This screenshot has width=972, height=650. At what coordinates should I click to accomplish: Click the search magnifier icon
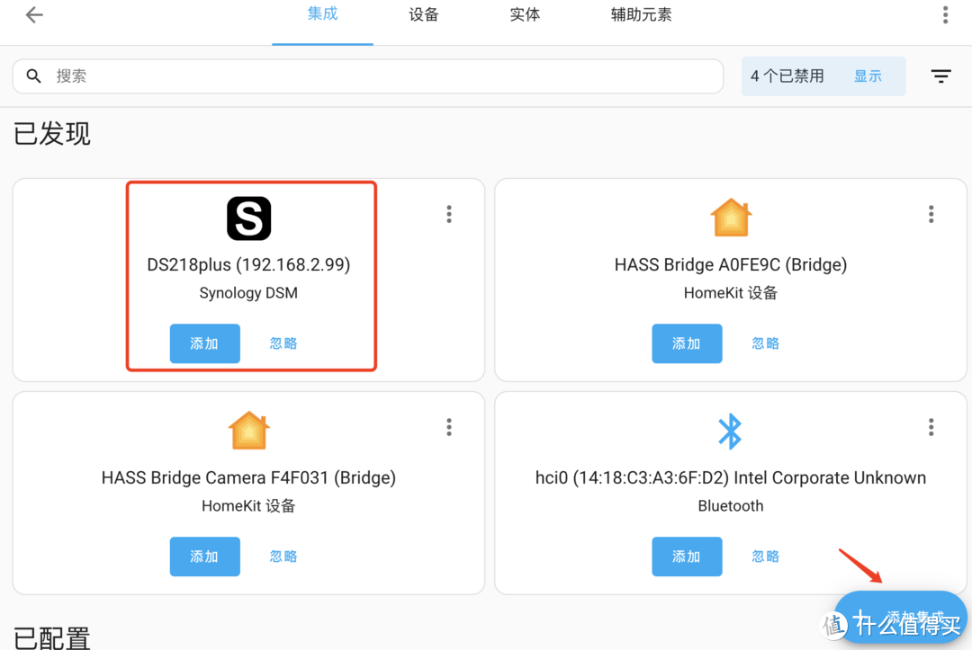(34, 76)
